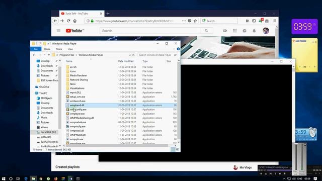Refresh the Explorer folder view
322x181 pixels.
coord(133,55)
